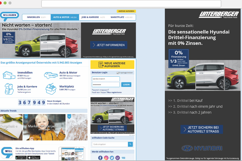Open the Auto & Motor heading link
This screenshot has width=242, height=161.
pos(68,72)
